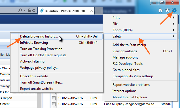Select the 'f intent' sidebar entry
Image resolution: width=180 pixels, height=108 pixels.
coord(5,104)
